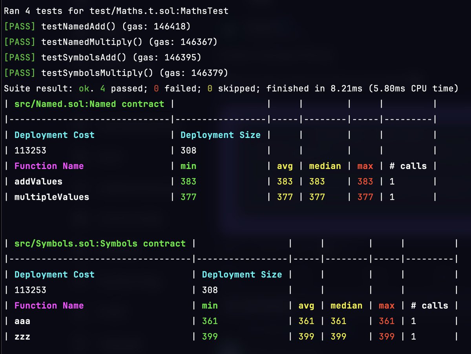
Task: Click the 'min' header in Symbols table
Action: (210, 305)
